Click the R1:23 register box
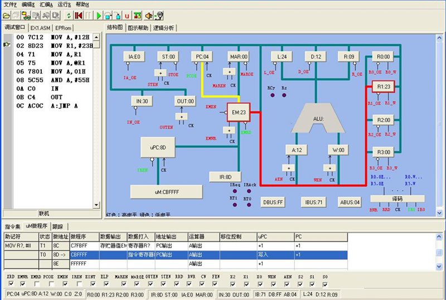The height and width of the screenshot is (300, 446). click(x=383, y=87)
